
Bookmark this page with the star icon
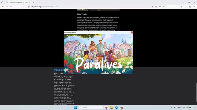[164, 7]
